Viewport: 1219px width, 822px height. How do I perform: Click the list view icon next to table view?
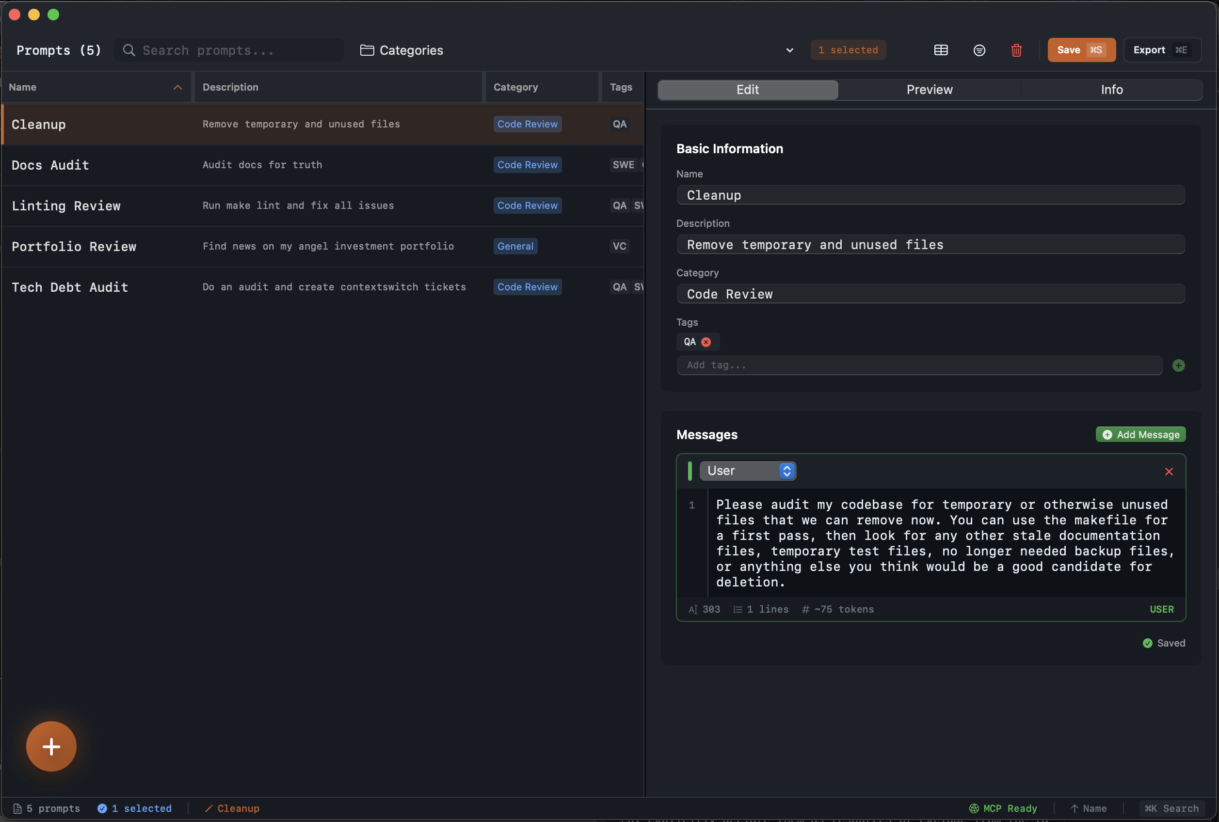(x=979, y=50)
